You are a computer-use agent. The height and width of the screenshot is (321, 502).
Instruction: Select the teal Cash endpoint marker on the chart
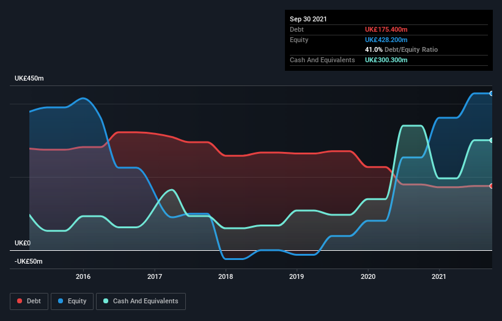492,140
